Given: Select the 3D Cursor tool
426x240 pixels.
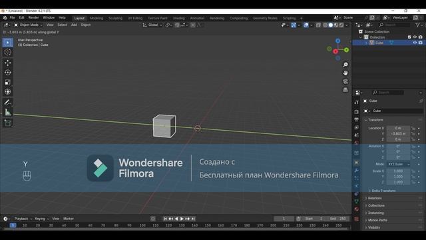Looking at the screenshot, I should (7, 52).
